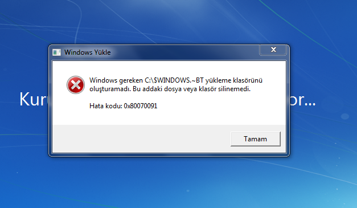Screen dimensions: 357x208
Task: Click the 'Windows gereken C:\$WINDOWS.~BT' message line
Action: (176, 80)
